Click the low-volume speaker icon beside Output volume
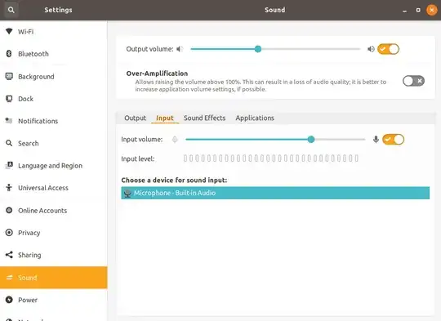441x321 pixels. (x=180, y=49)
